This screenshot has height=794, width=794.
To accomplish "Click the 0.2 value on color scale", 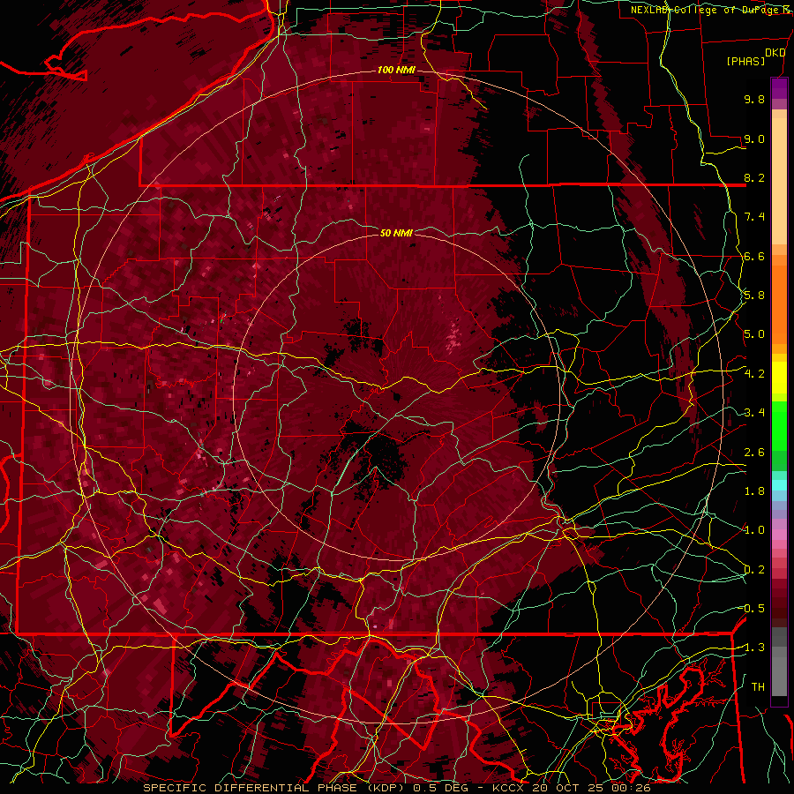I will coord(754,570).
